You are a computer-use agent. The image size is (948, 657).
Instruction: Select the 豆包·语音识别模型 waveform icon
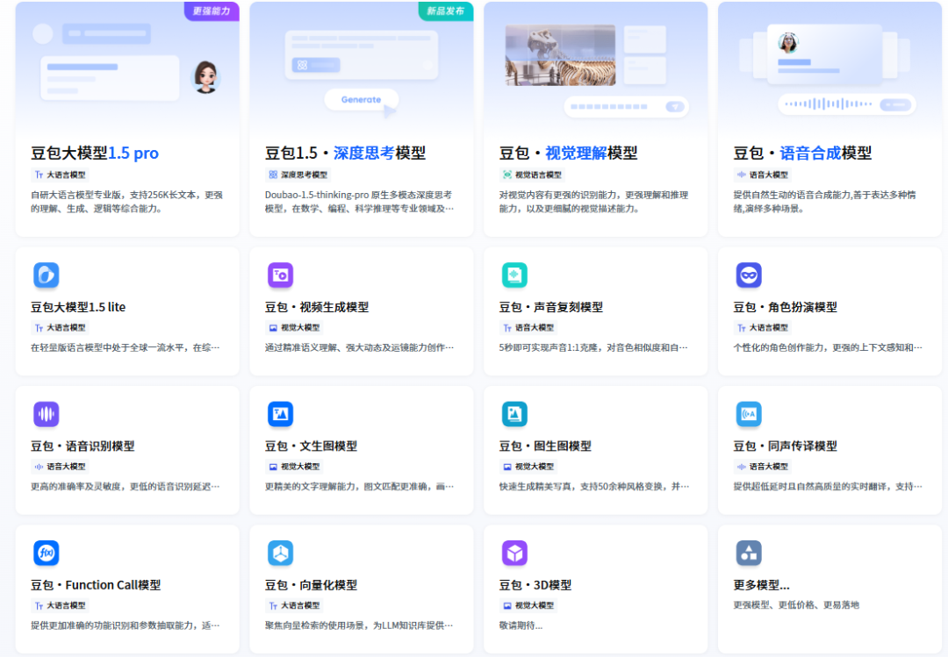point(46,413)
